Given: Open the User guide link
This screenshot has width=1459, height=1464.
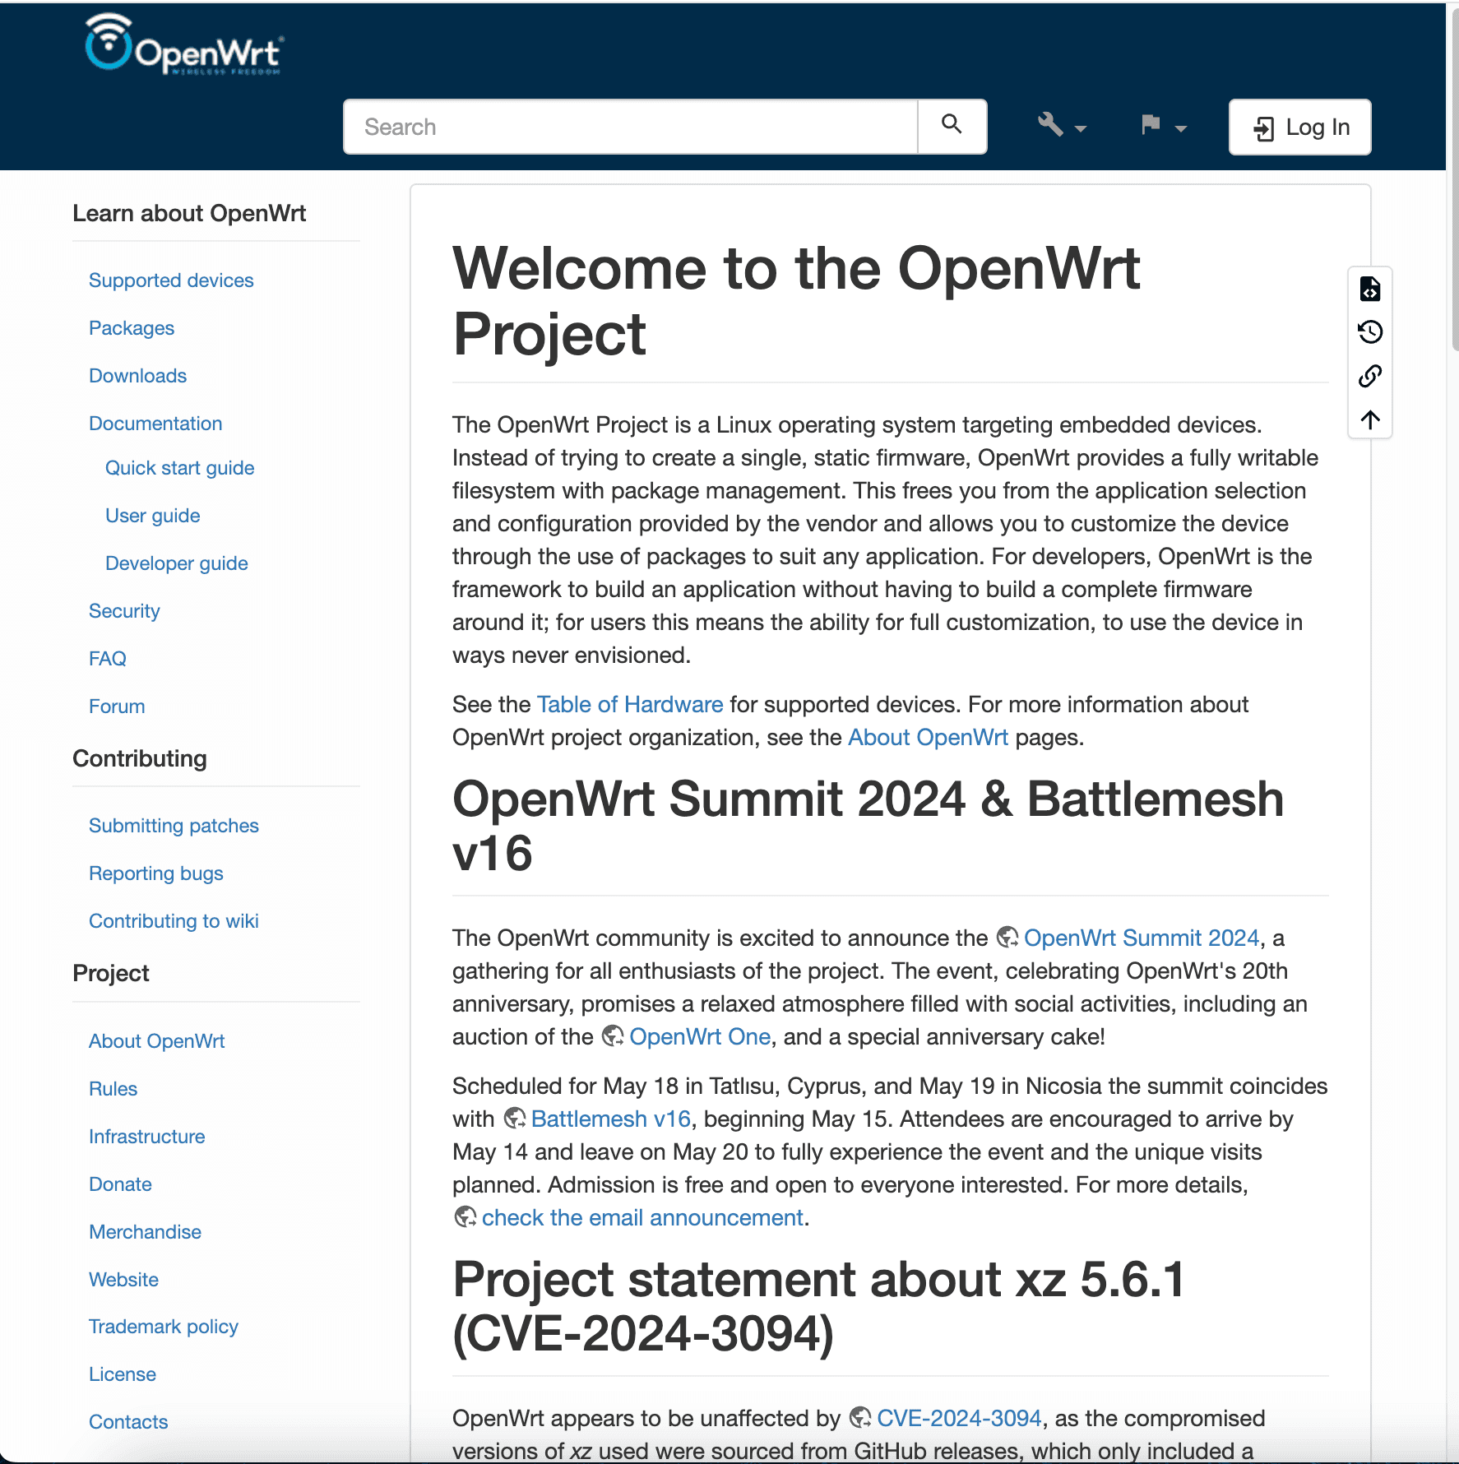Looking at the screenshot, I should click(153, 516).
